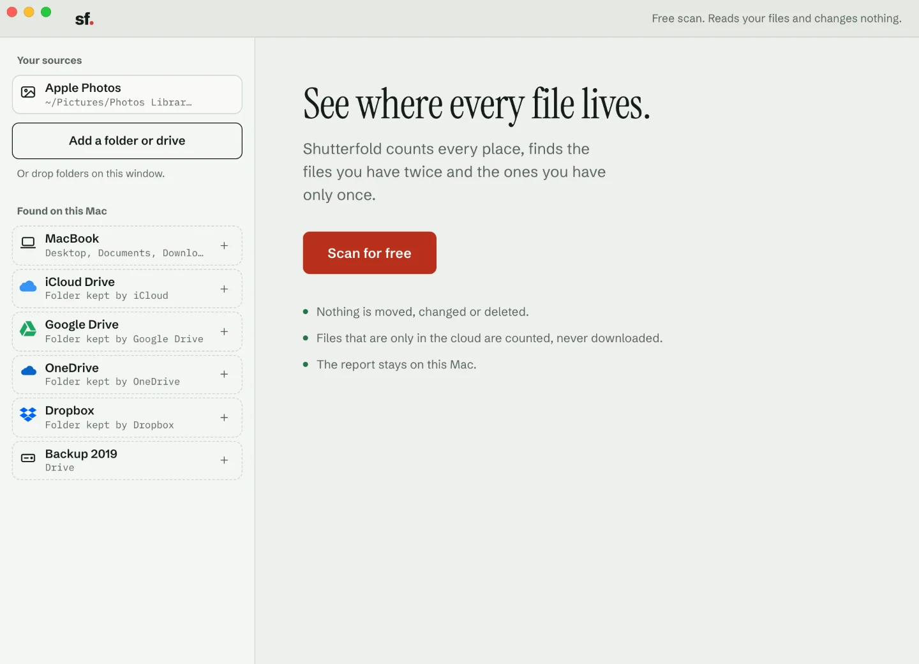Click the 'See where every file lives.' headline

pos(477,104)
